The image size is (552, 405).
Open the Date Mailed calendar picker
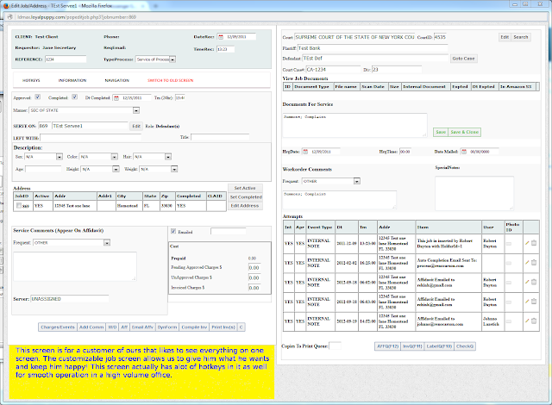(x=464, y=152)
